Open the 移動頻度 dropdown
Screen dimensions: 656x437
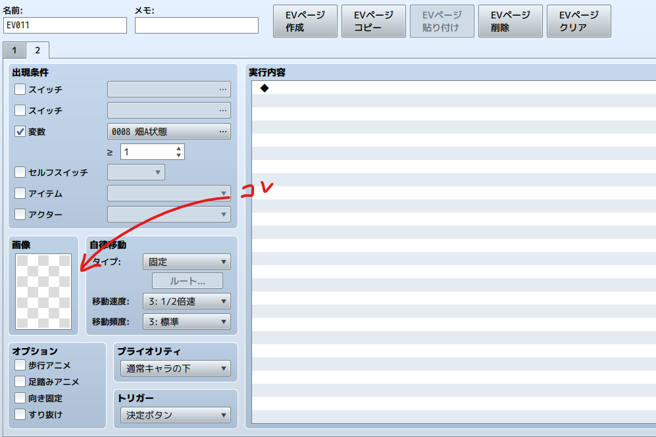(187, 322)
